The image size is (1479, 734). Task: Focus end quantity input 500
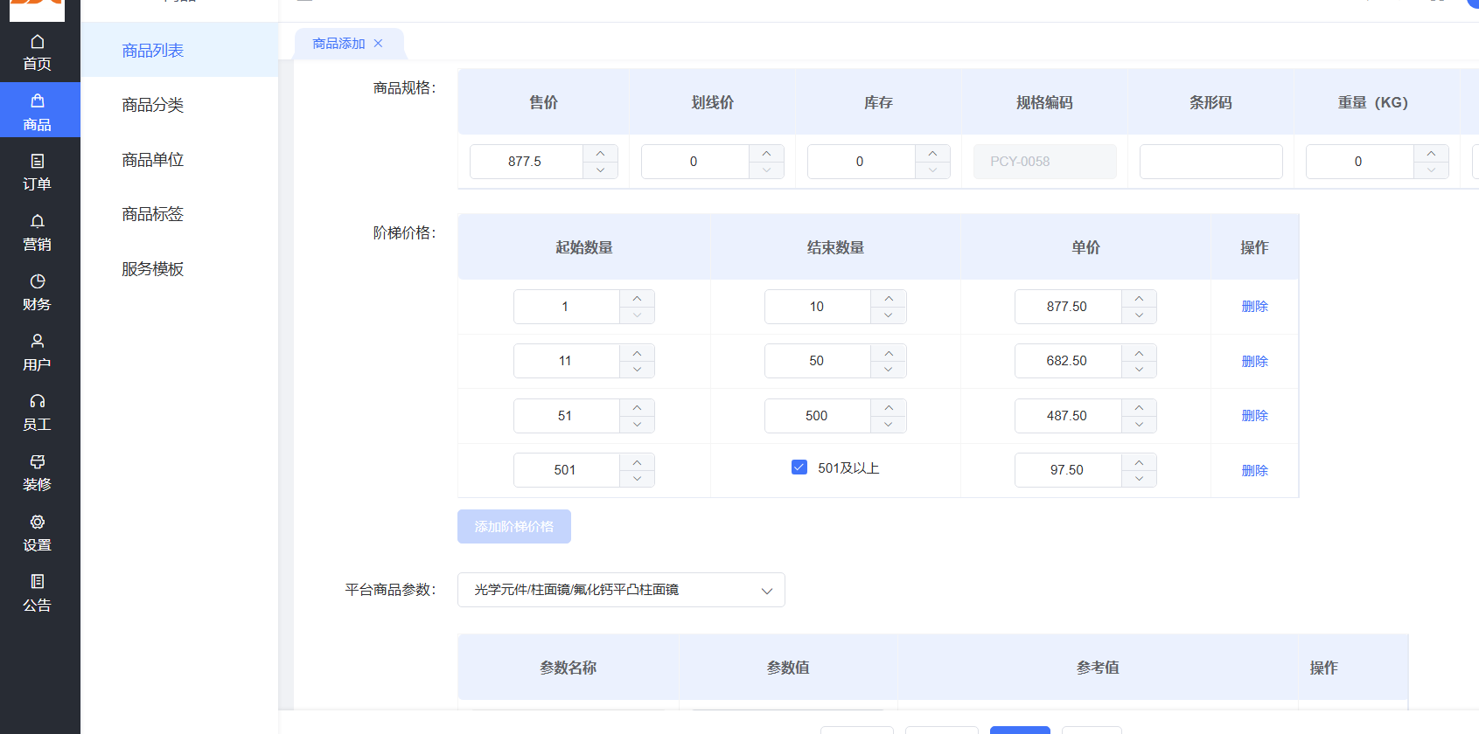click(817, 416)
